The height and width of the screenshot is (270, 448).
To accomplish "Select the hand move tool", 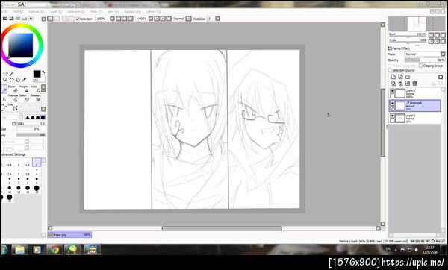I will coord(18,80).
